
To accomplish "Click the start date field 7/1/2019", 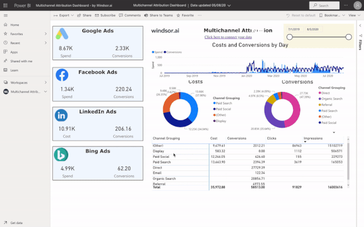I will tap(294, 30).
